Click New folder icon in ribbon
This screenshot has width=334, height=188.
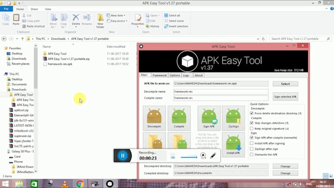(x=100, y=21)
